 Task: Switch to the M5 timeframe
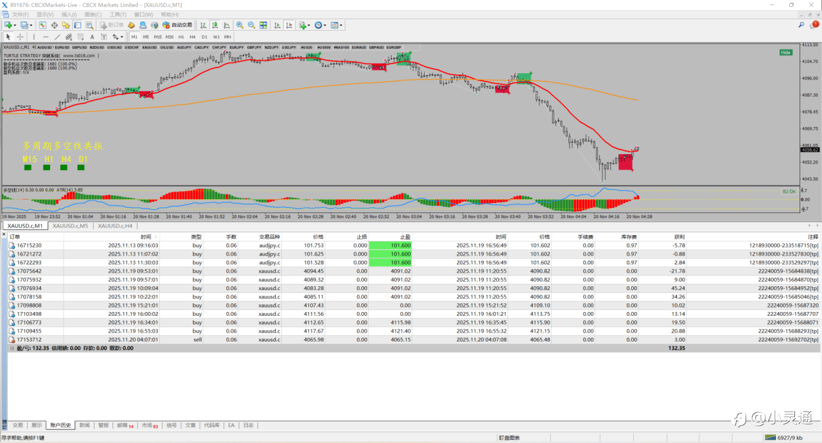coord(146,37)
